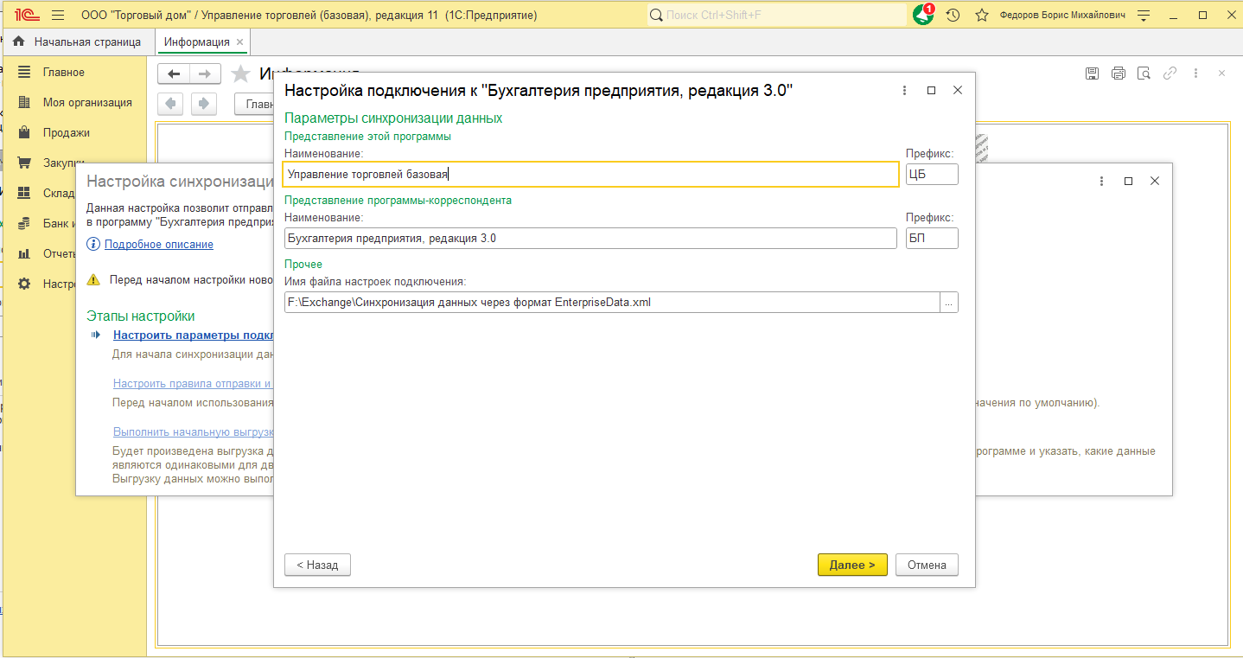Click the БП prefix field

[x=932, y=238]
